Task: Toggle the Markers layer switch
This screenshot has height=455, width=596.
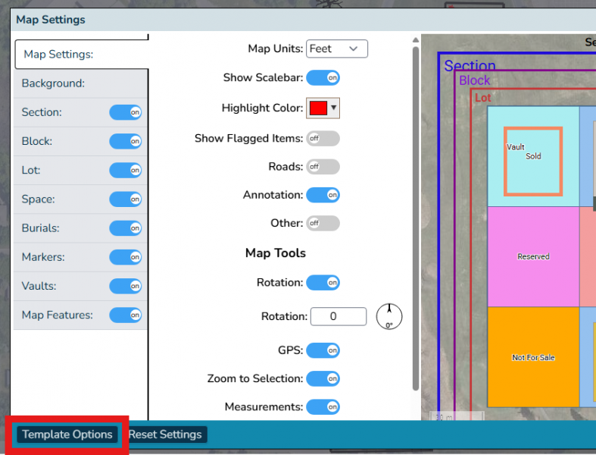Action: coord(126,257)
